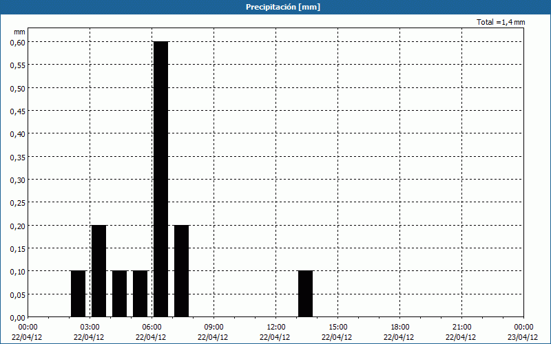Select the 22/04/12 date under 21:00
This screenshot has height=344, width=551.
pos(461,337)
